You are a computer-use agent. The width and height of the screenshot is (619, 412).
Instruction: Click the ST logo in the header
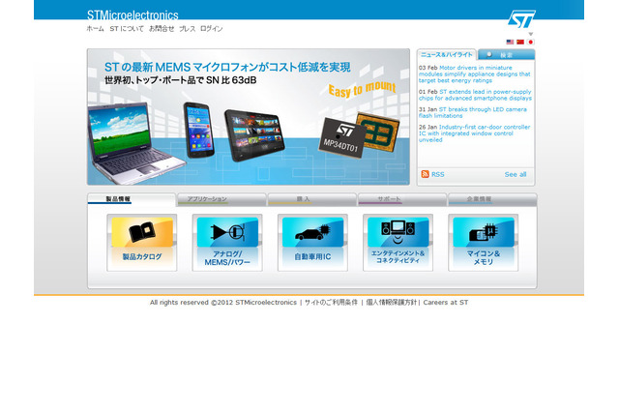[521, 18]
